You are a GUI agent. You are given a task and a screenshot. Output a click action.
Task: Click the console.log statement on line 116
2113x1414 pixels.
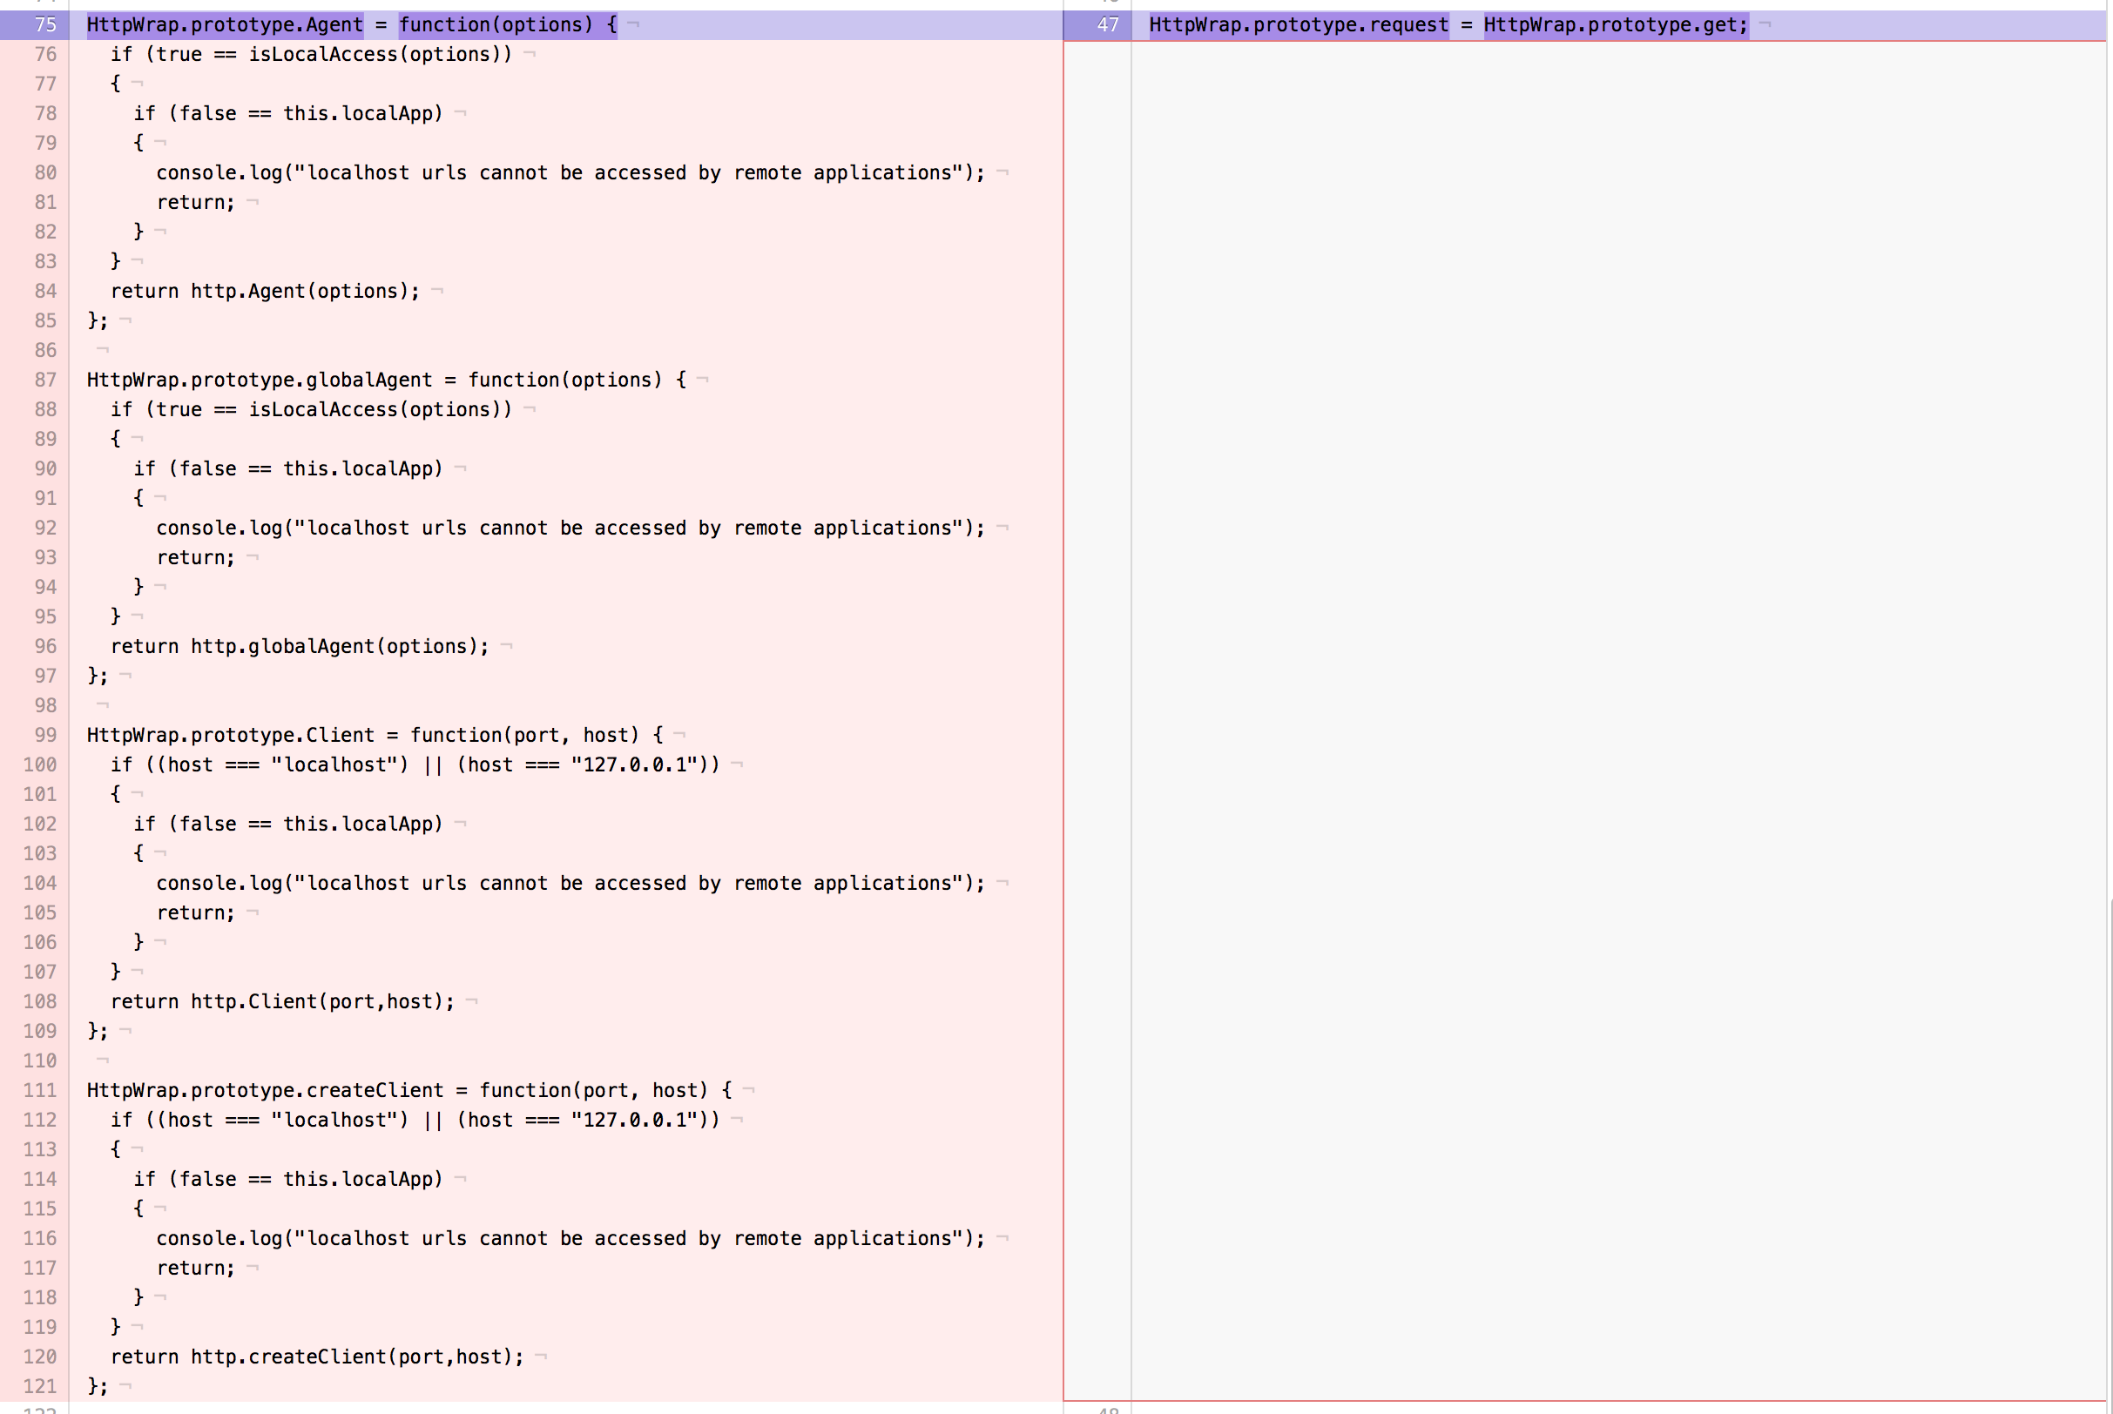570,1238
